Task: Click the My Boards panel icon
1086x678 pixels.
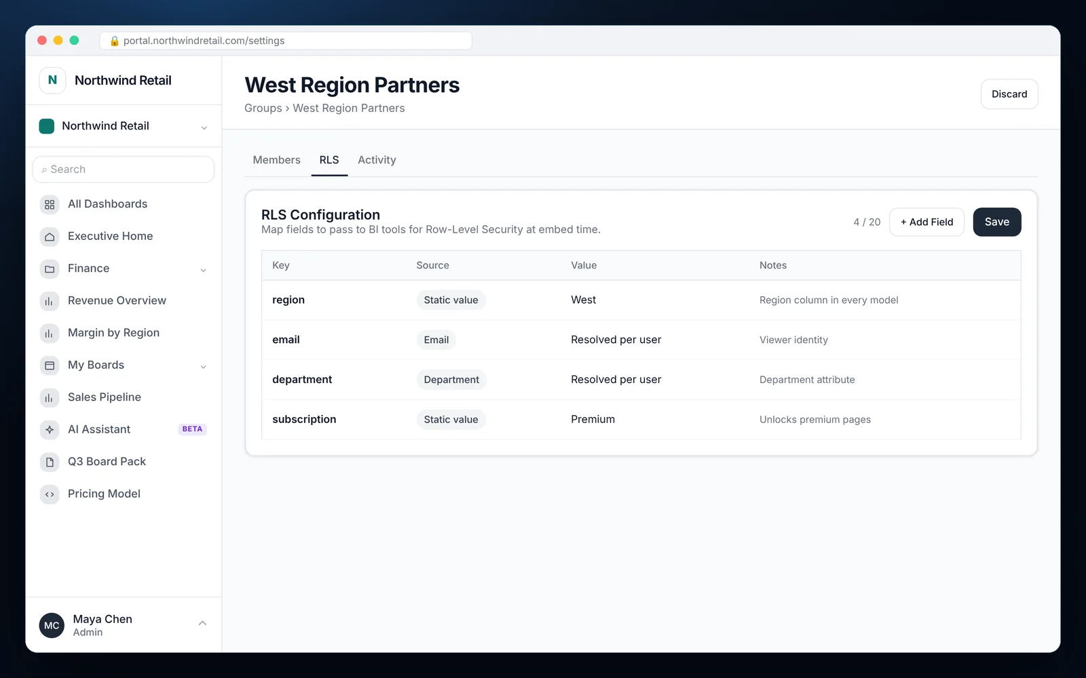Action: coord(50,365)
